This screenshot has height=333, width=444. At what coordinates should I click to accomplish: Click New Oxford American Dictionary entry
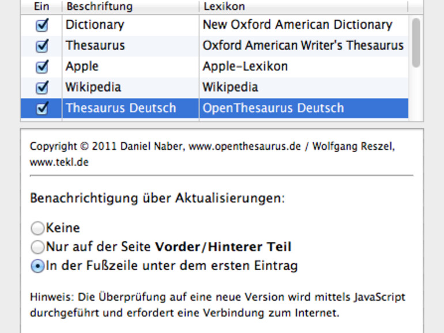tap(304, 25)
